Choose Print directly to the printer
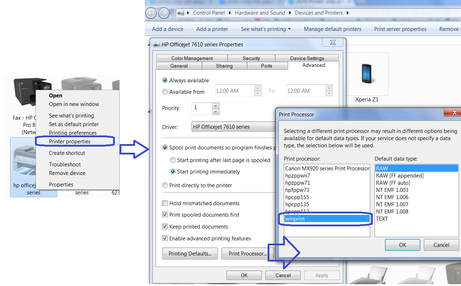This screenshot has width=461, height=286. (165, 185)
